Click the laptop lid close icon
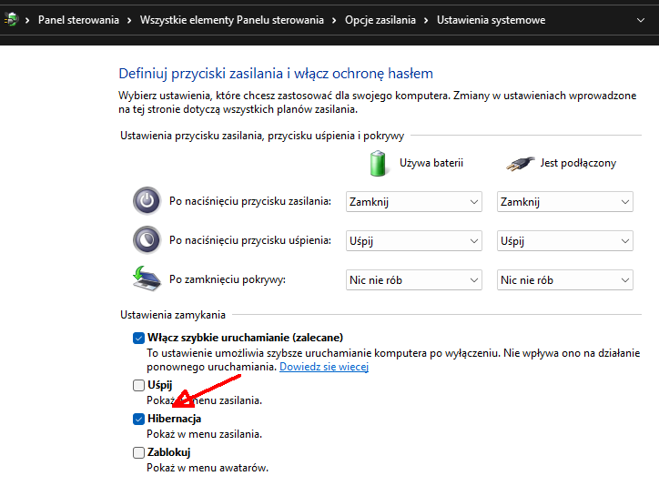Image resolution: width=659 pixels, height=496 pixels. point(146,279)
